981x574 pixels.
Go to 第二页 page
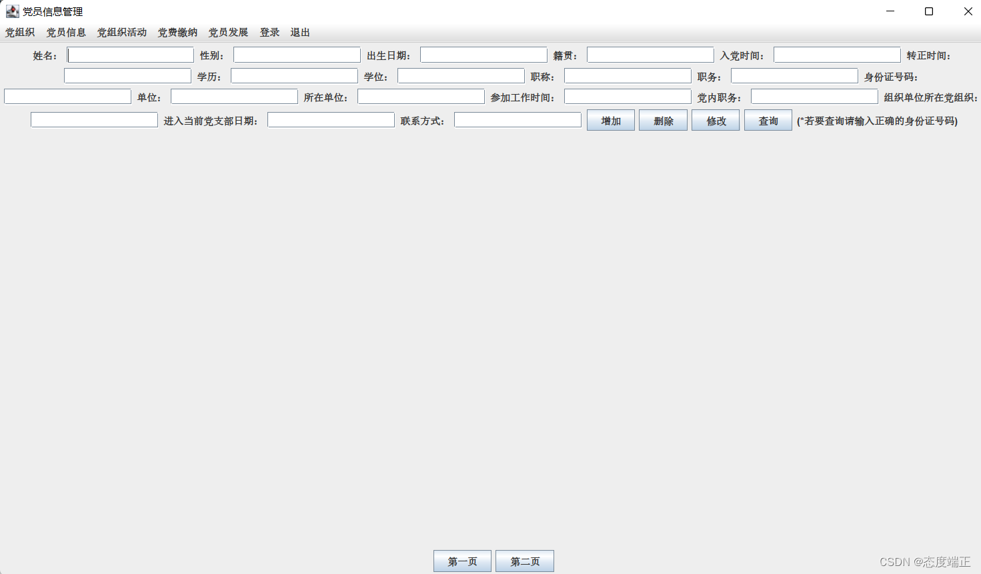[x=524, y=561]
